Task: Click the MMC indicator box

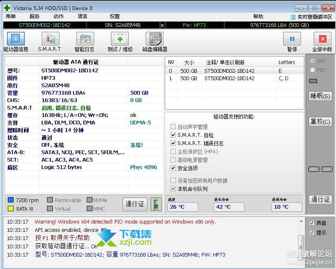Action: 90,209
